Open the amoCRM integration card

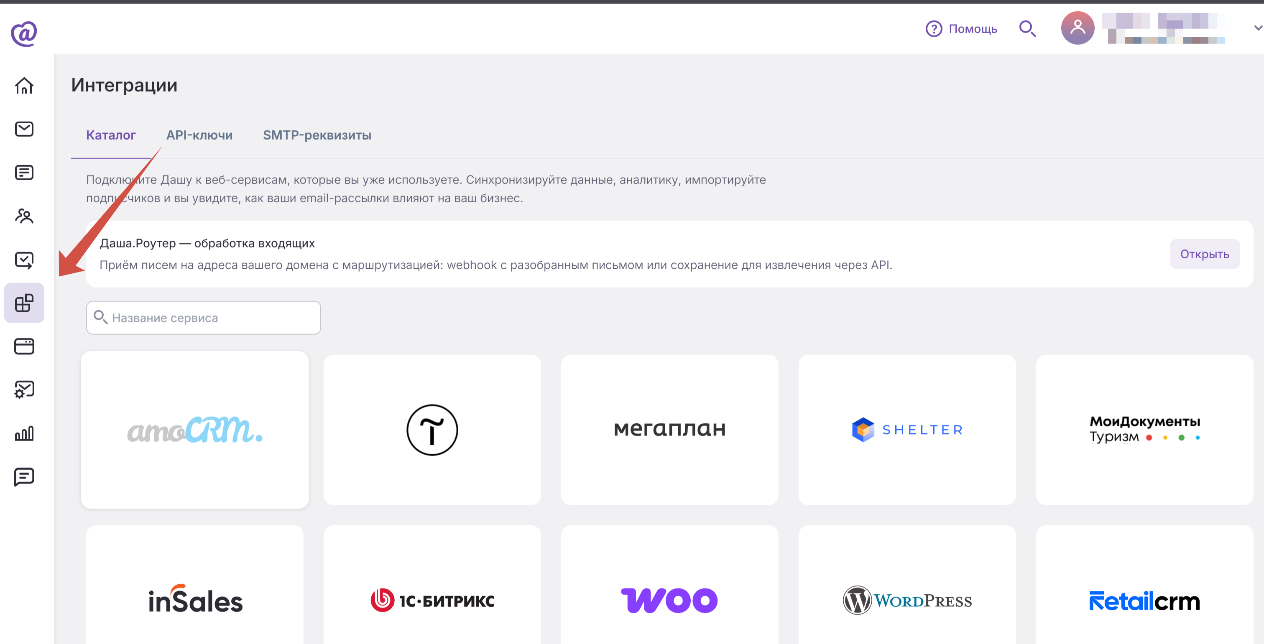pos(195,430)
